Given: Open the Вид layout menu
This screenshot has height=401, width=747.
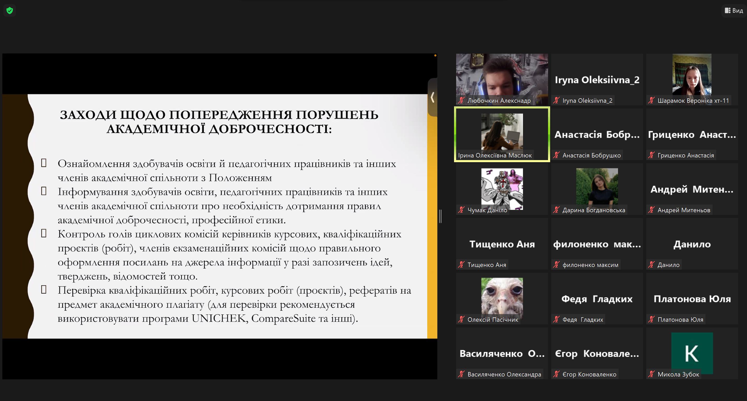Looking at the screenshot, I should [x=734, y=11].
